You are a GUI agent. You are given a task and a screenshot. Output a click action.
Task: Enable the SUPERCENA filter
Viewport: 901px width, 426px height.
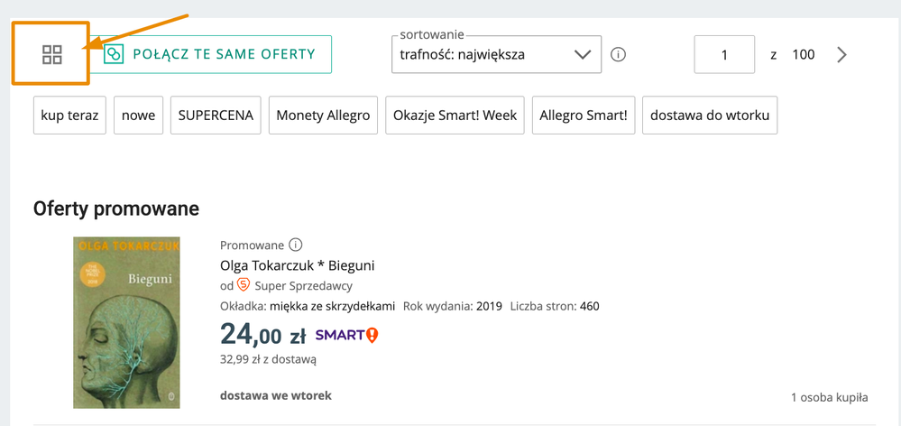point(216,116)
